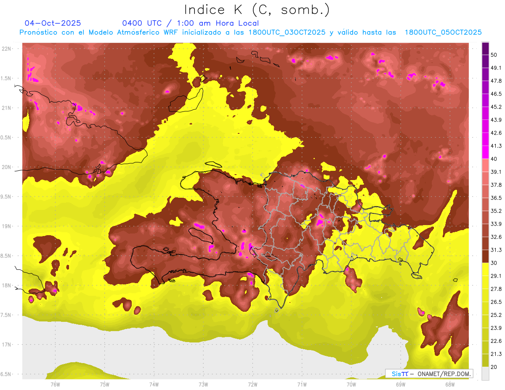Select the salmon swatch between 39.1 and 40
This screenshot has height=390, width=505.
click(x=485, y=165)
